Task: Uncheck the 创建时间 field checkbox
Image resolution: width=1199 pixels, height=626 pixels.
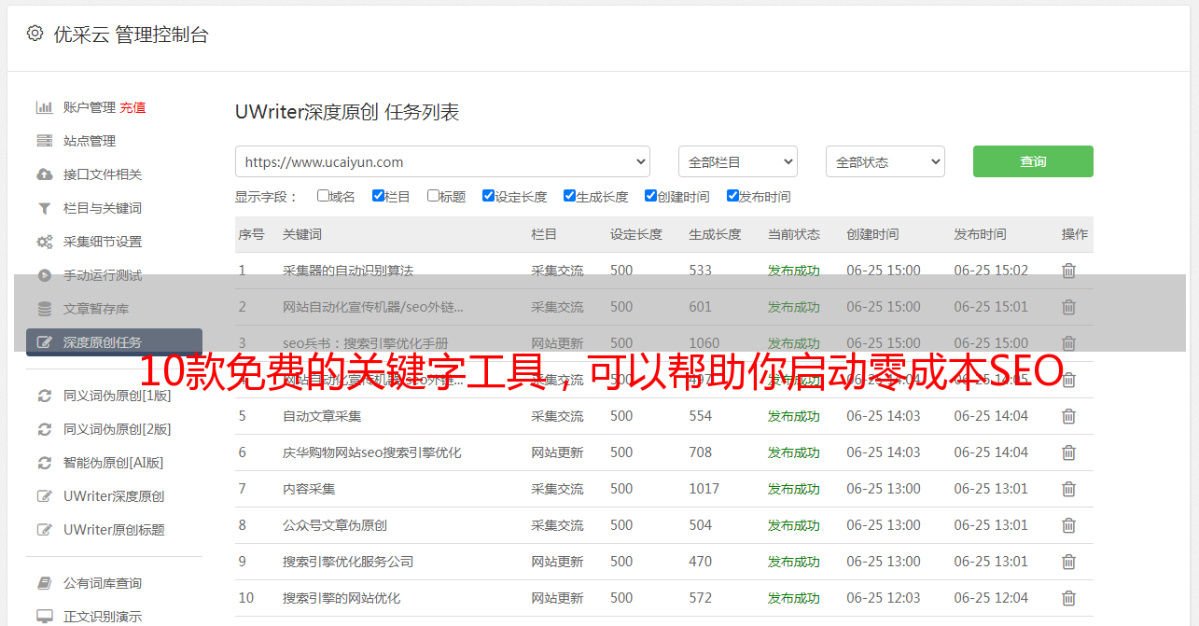Action: pyautogui.click(x=650, y=196)
